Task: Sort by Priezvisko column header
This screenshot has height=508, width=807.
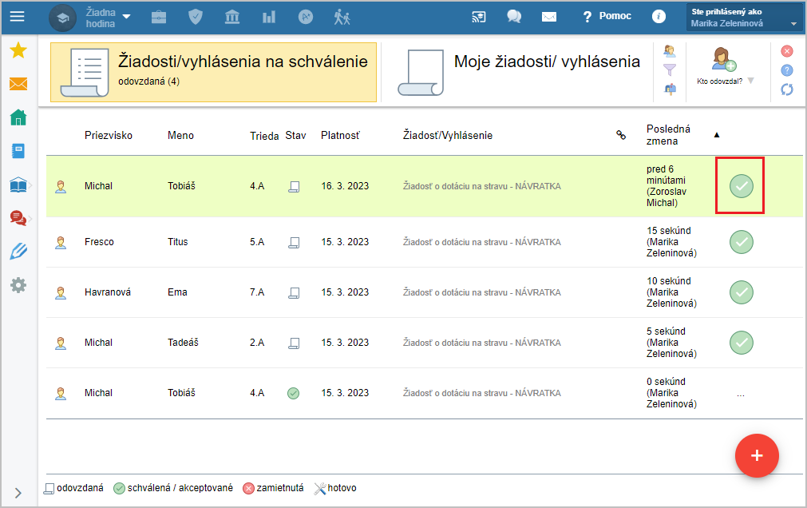Action: (109, 136)
